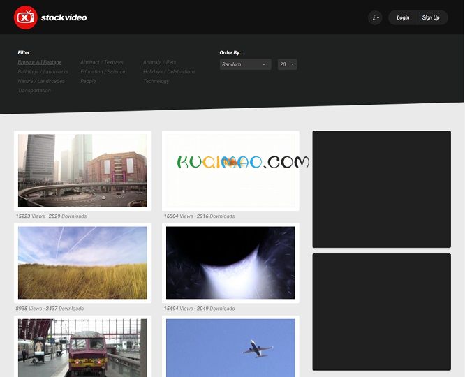Image resolution: width=465 pixels, height=377 pixels.
Task: Filter by Technology category
Action: (x=156, y=81)
